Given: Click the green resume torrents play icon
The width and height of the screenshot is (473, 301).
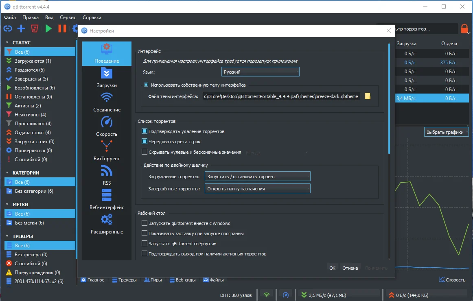Looking at the screenshot, I should [x=48, y=28].
